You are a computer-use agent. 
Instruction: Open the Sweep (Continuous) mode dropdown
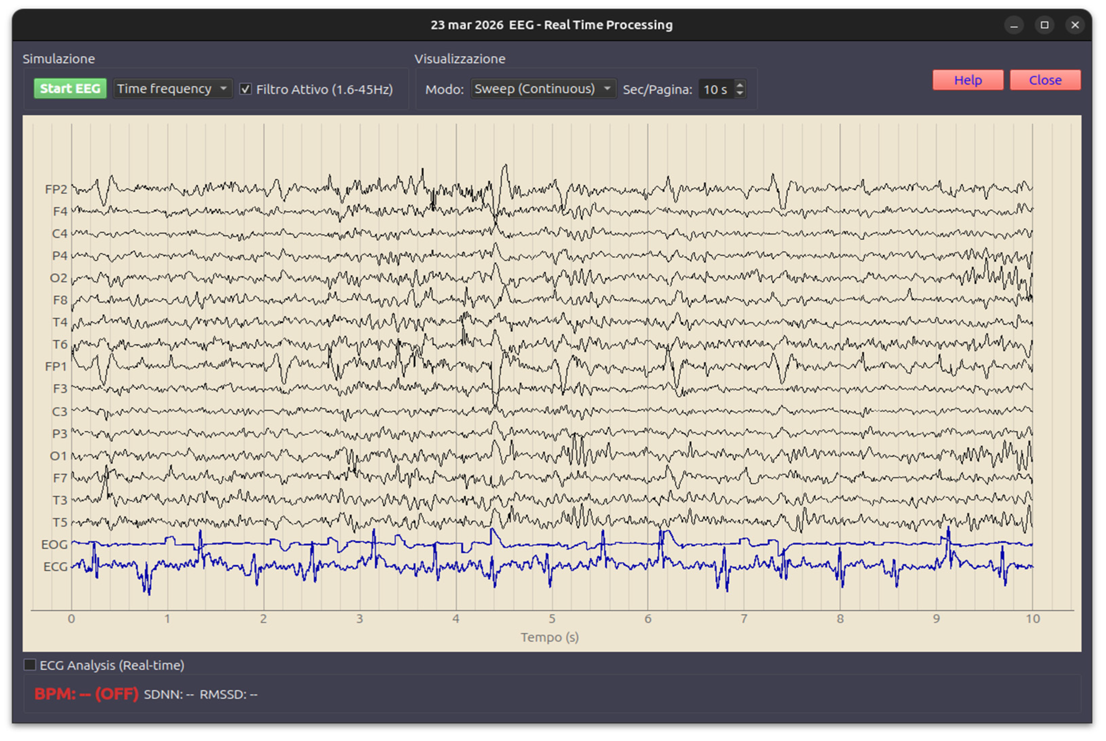(x=544, y=89)
